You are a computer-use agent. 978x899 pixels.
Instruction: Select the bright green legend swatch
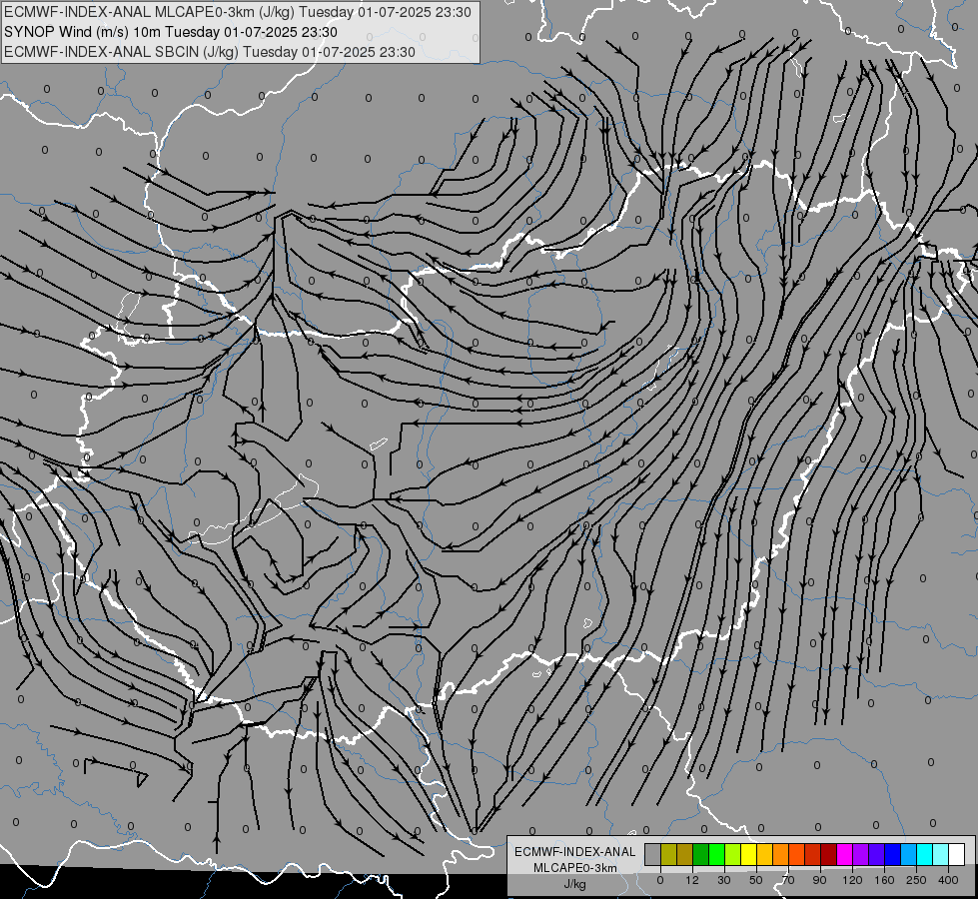tap(716, 854)
